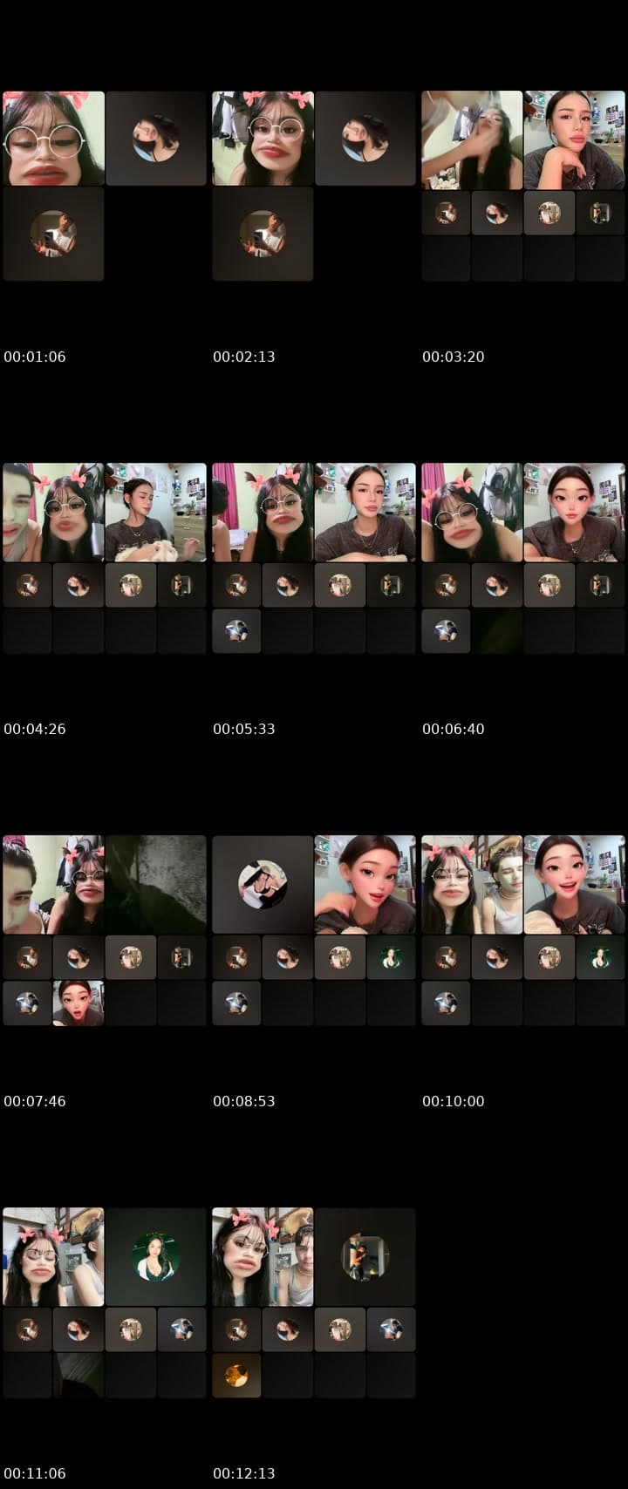
Task: Open the top-right video tile in the 00:05:33 frame
Action: (x=365, y=513)
